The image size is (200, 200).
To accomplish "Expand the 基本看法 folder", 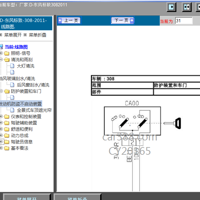I will (x=1, y=148).
